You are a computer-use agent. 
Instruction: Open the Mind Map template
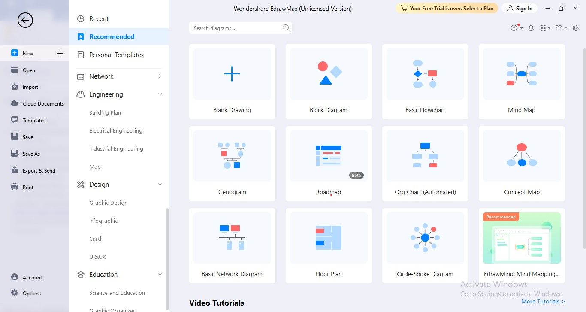tap(522, 82)
